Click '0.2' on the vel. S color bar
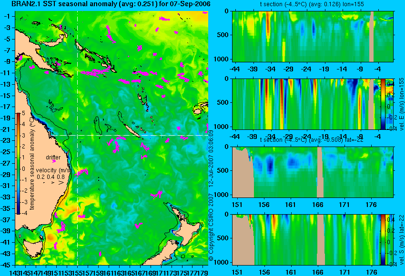The height and width of the screenshot is (276, 405). pos(390,231)
